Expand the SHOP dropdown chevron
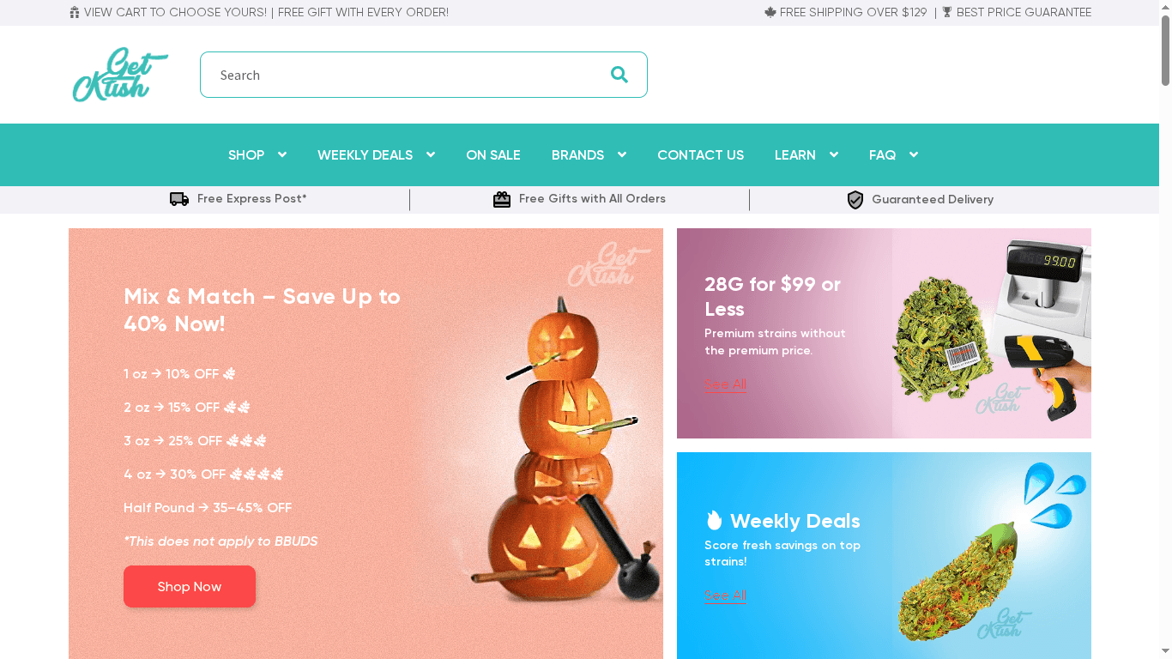 [x=281, y=154]
